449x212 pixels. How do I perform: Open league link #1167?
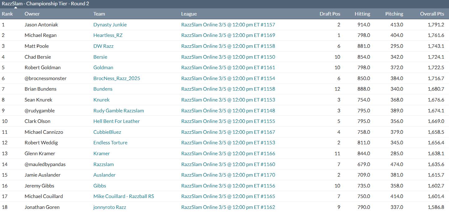[x=228, y=132]
